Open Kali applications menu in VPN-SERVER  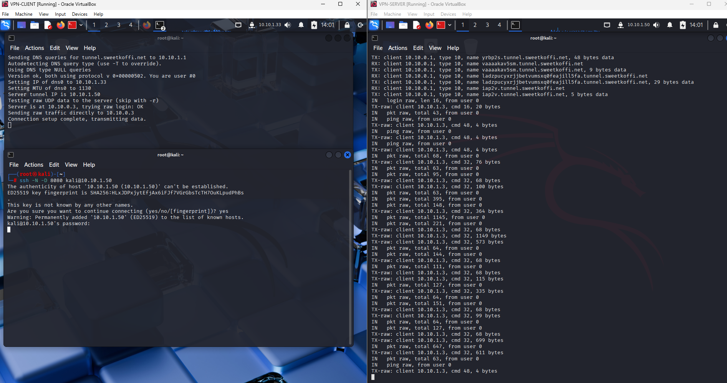click(x=374, y=25)
